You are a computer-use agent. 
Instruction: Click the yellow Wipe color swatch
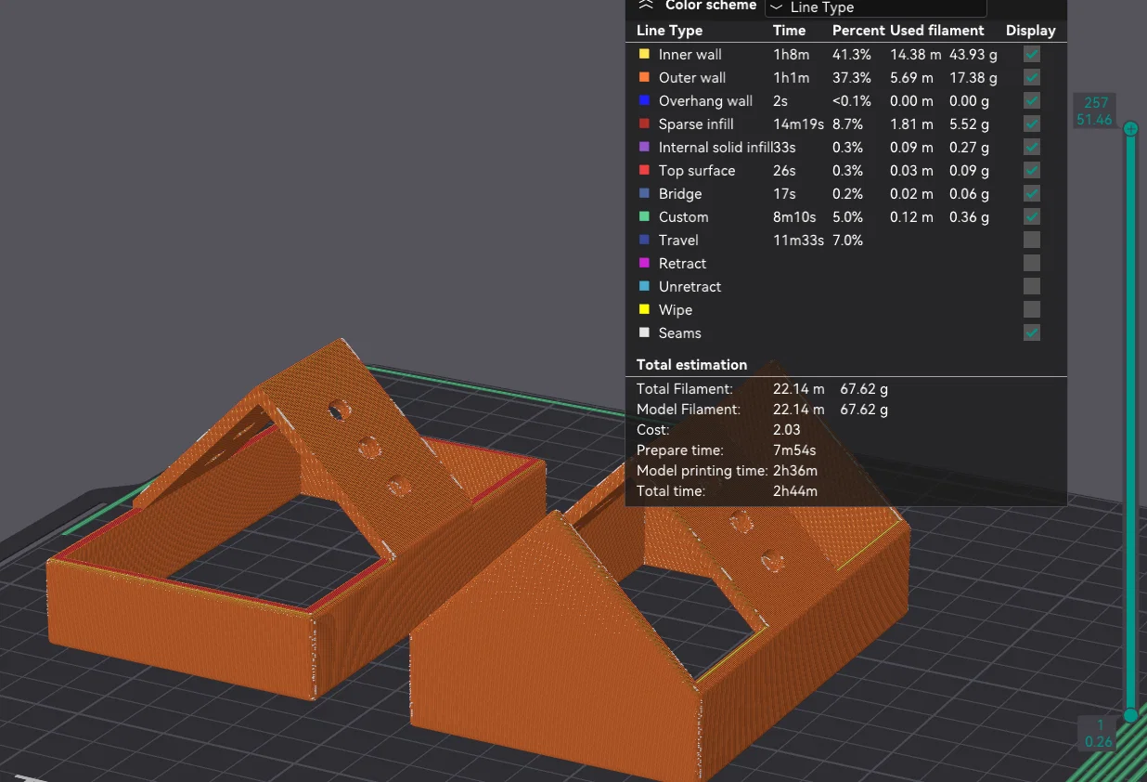coord(644,309)
